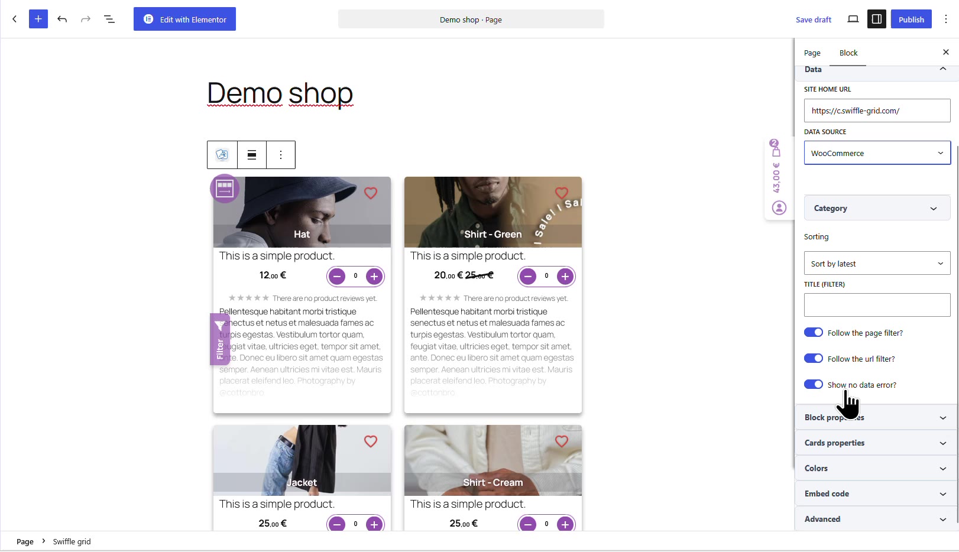The height and width of the screenshot is (552, 959).
Task: Switch to the Page tab
Action: click(x=812, y=53)
